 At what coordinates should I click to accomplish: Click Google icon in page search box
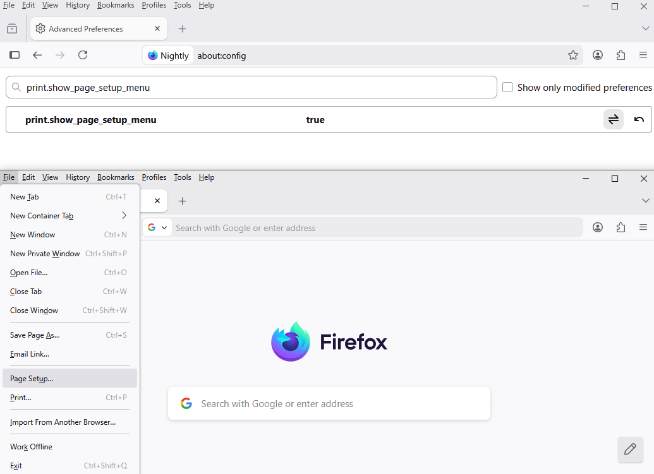pyautogui.click(x=186, y=403)
